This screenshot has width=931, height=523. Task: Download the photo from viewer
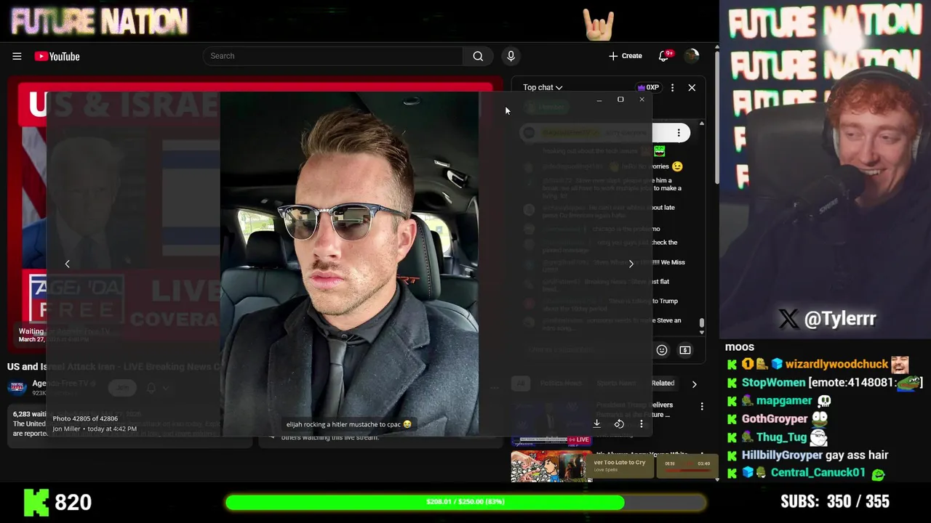pyautogui.click(x=596, y=423)
